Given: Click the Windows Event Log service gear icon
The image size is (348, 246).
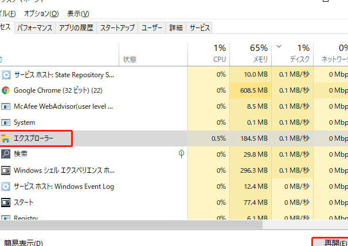Looking at the screenshot, I should click(x=6, y=186).
